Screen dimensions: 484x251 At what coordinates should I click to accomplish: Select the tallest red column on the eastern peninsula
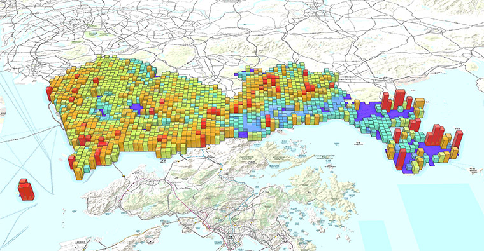(x=399, y=100)
